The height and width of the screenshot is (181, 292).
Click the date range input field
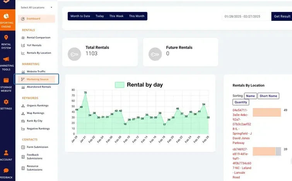click(246, 16)
